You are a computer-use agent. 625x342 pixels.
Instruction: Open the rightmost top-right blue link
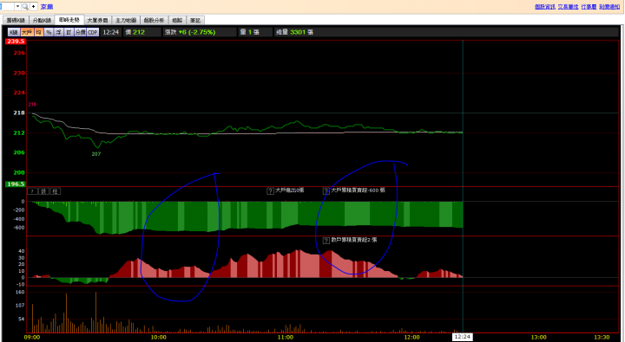(609, 7)
